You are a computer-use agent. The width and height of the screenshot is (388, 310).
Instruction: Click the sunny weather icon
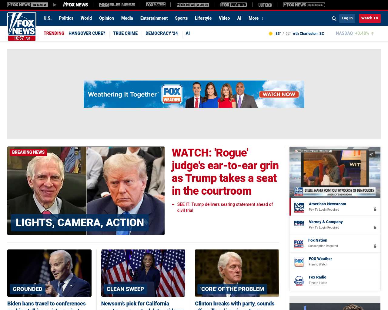[x=271, y=34]
